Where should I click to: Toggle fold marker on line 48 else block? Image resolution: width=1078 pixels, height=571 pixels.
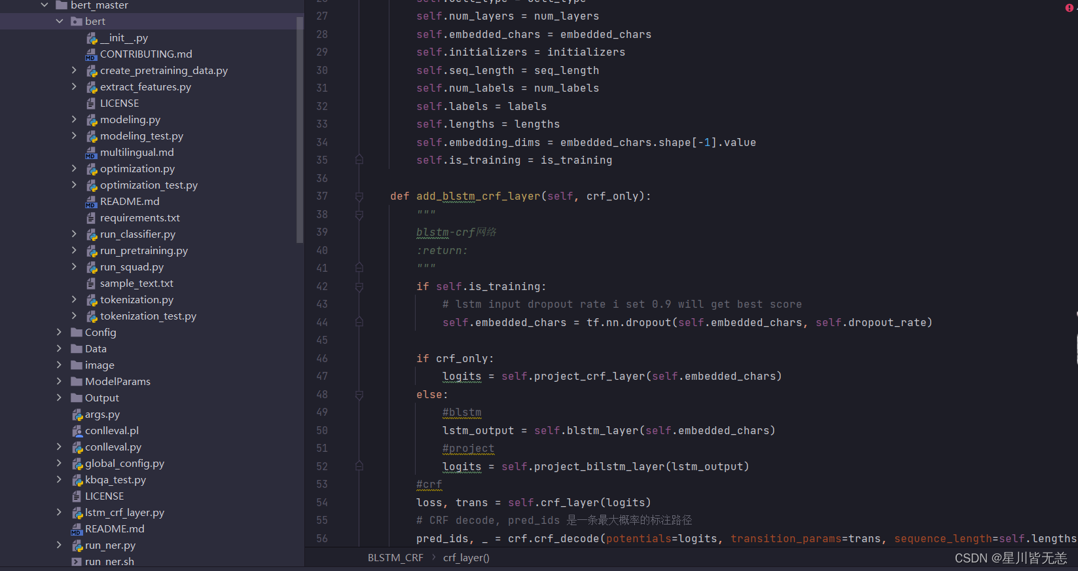pos(359,395)
